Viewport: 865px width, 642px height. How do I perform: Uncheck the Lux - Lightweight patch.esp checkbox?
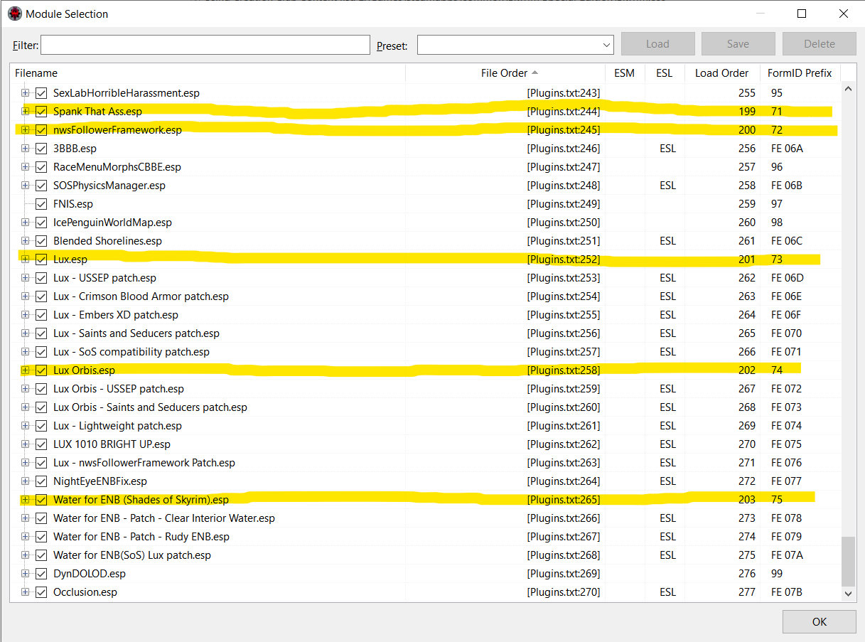41,426
